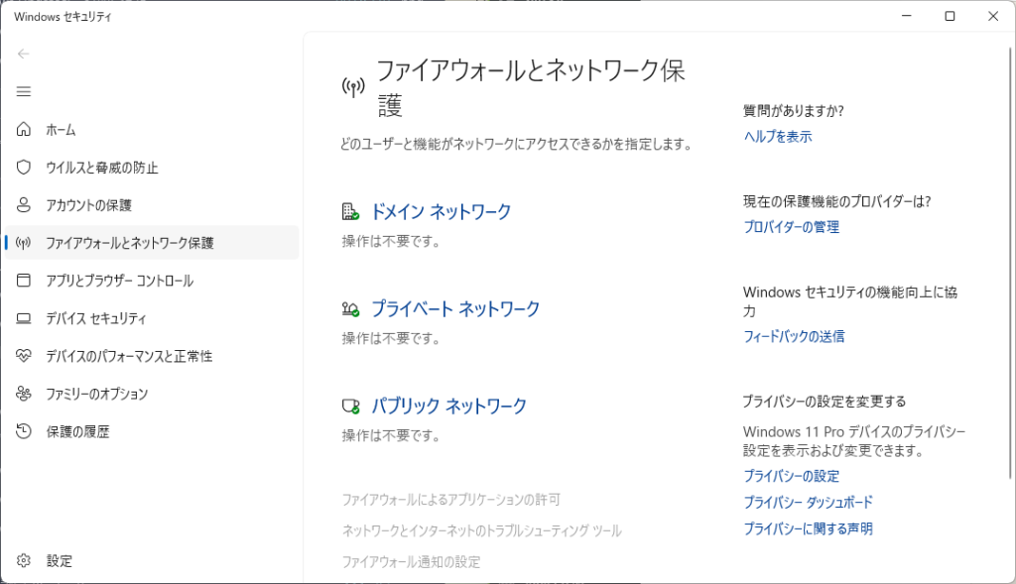1016x584 pixels.
Task: Open プライバシーの設定
Action: (793, 476)
